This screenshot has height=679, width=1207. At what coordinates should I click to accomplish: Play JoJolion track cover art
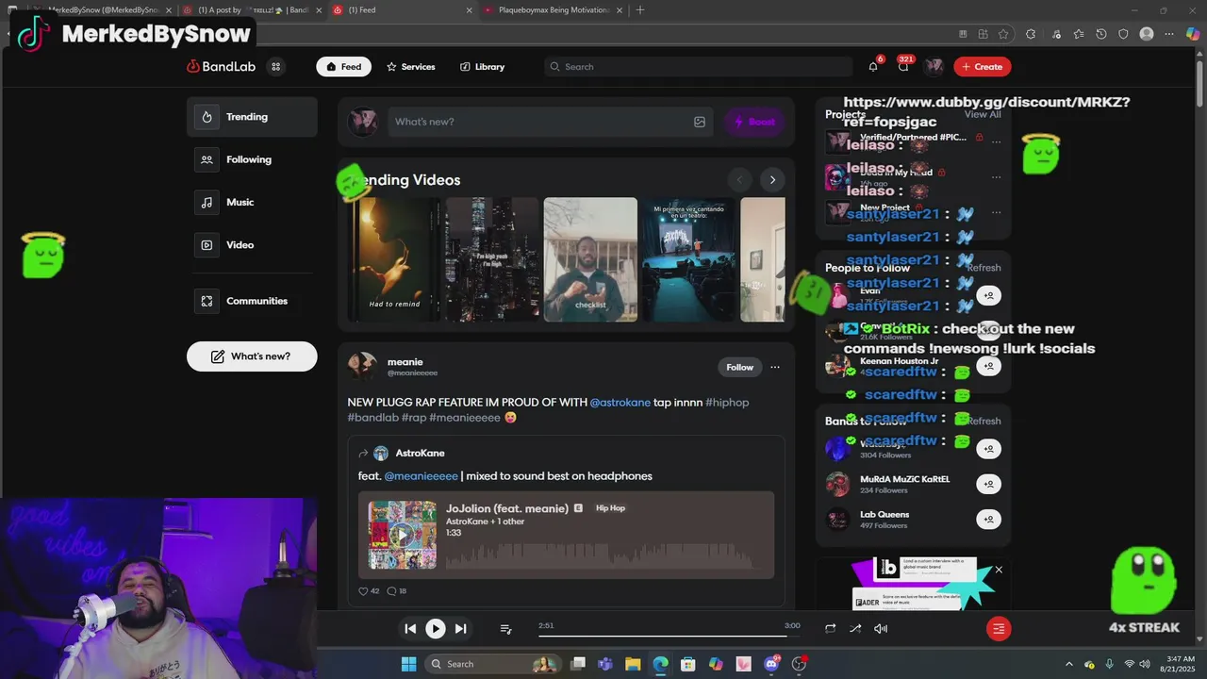pyautogui.click(x=402, y=535)
